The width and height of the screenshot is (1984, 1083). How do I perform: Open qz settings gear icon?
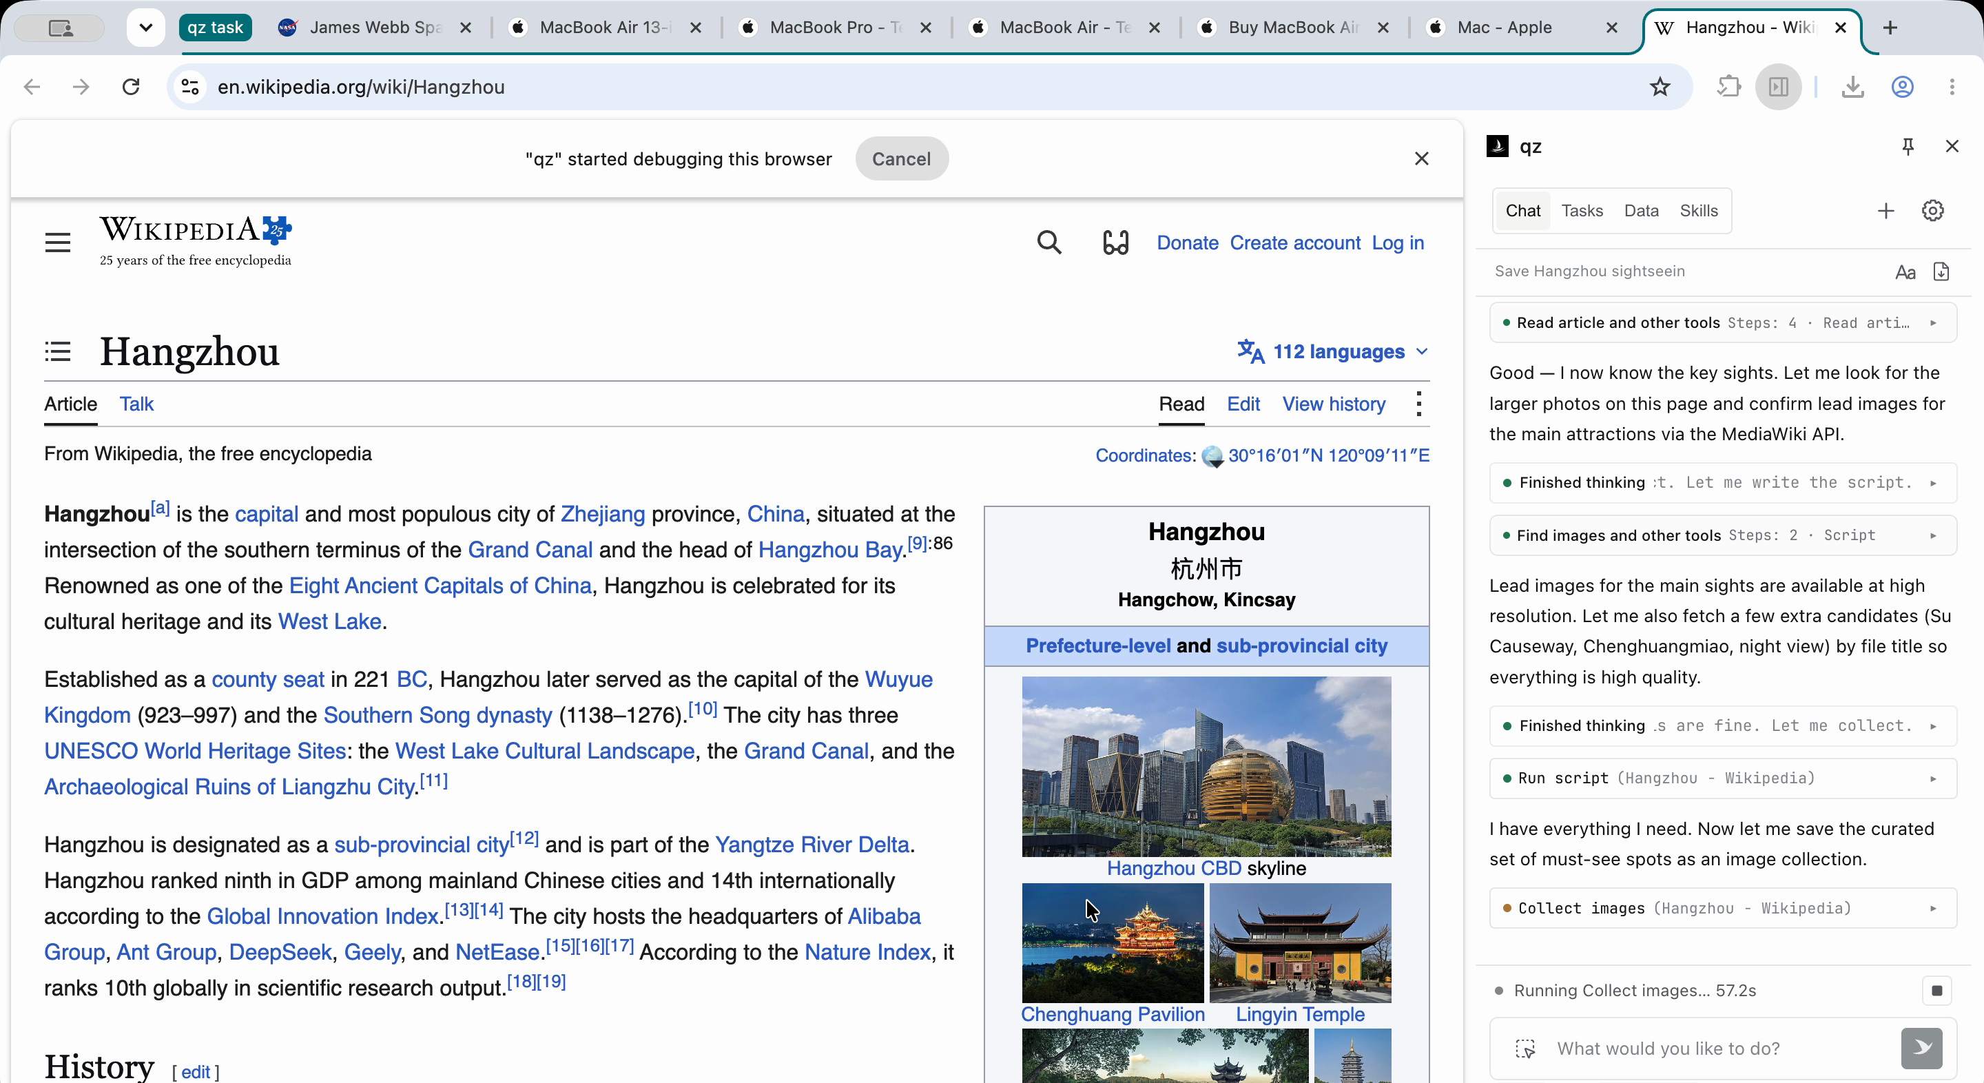(1932, 211)
